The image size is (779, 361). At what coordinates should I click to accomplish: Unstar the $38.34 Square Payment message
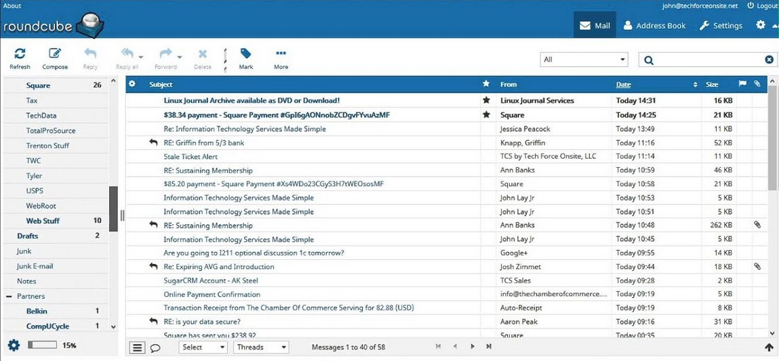[x=486, y=114]
